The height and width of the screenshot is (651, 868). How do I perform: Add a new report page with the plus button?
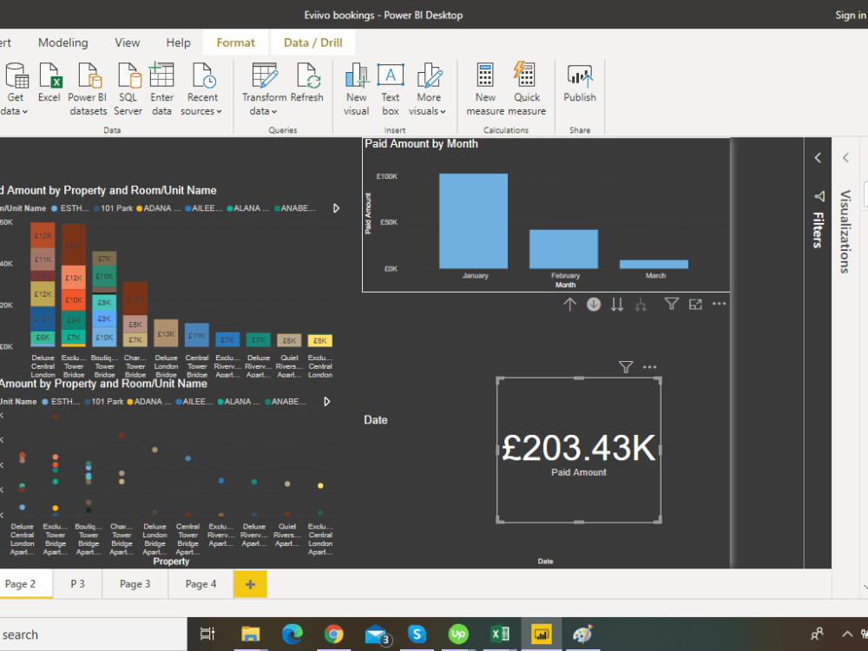point(250,583)
